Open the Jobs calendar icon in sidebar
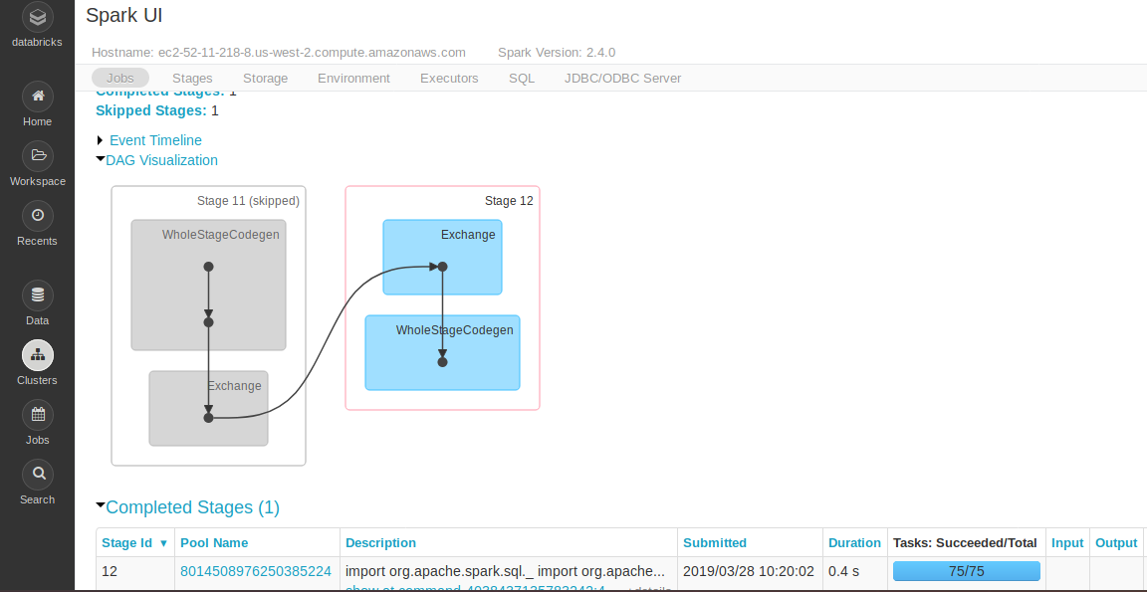This screenshot has height=592, width=1147. coord(37,415)
